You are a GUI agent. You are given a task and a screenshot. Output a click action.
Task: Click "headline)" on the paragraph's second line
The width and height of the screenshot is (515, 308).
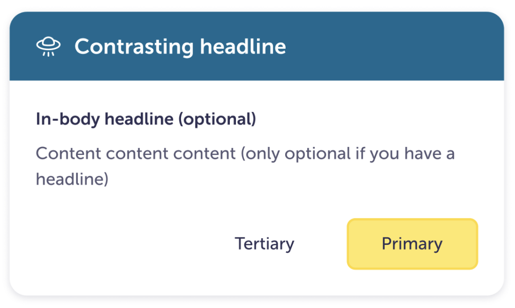click(72, 179)
